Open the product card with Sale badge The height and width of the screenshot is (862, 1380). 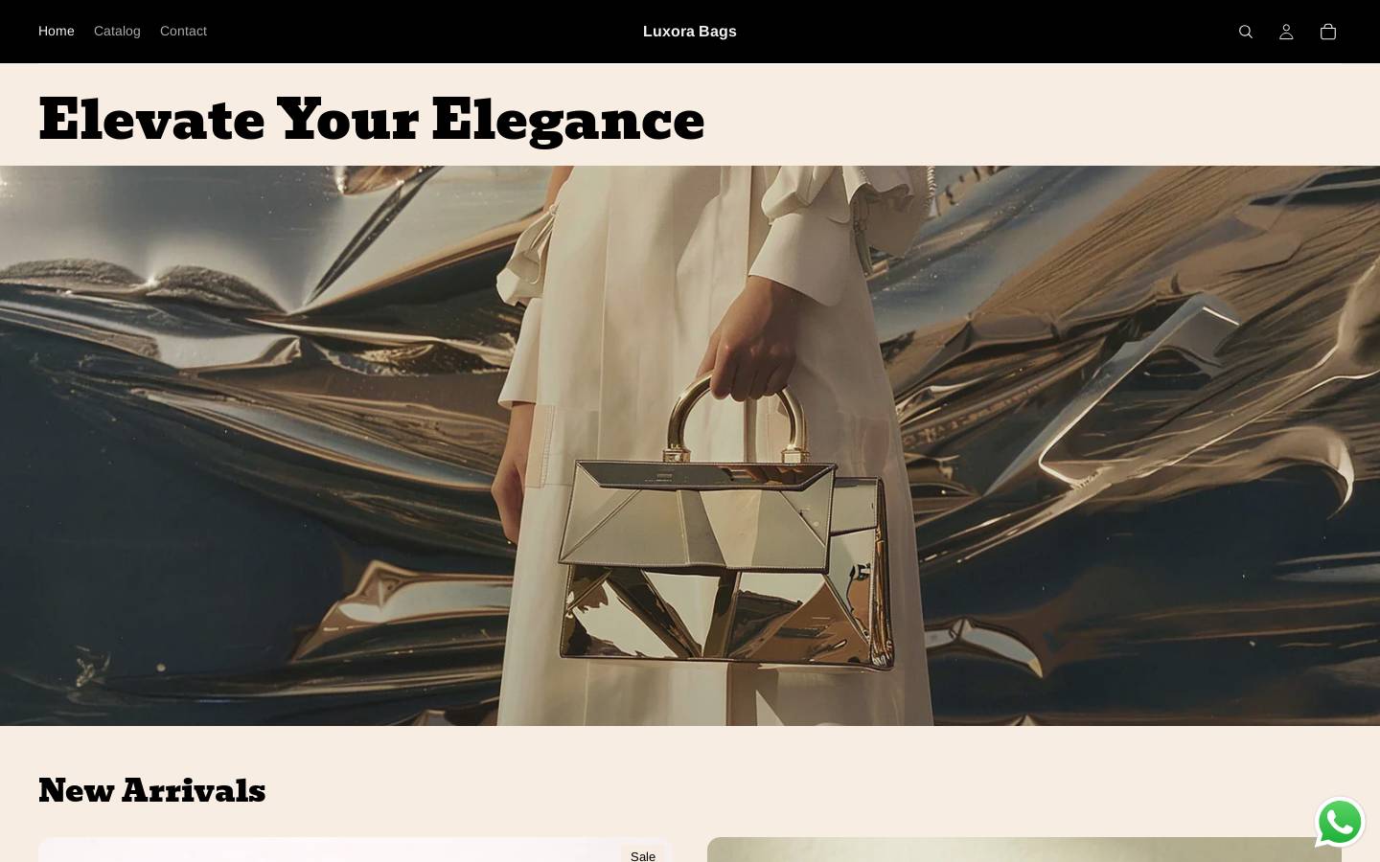pyautogui.click(x=356, y=850)
